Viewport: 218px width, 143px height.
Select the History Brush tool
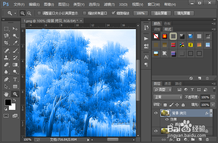click(15, 58)
